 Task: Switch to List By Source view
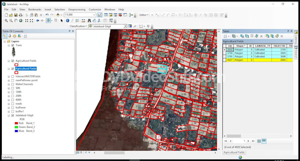click(x=10, y=36)
